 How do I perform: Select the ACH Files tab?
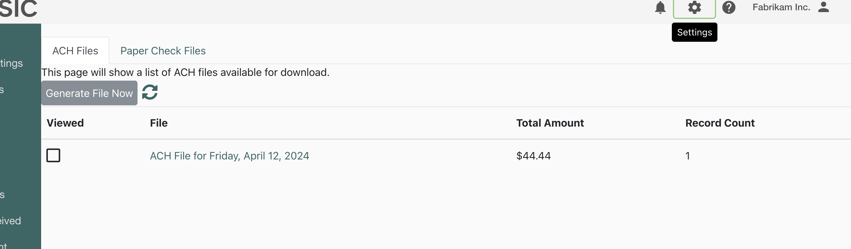pos(75,51)
